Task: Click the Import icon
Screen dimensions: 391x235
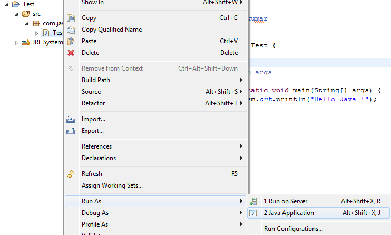Action: coord(71,119)
